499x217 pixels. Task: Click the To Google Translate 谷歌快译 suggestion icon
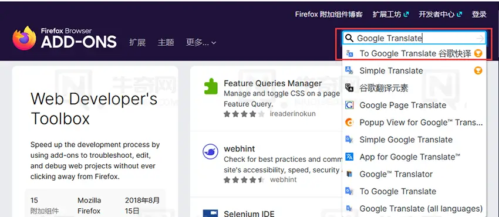(349, 53)
